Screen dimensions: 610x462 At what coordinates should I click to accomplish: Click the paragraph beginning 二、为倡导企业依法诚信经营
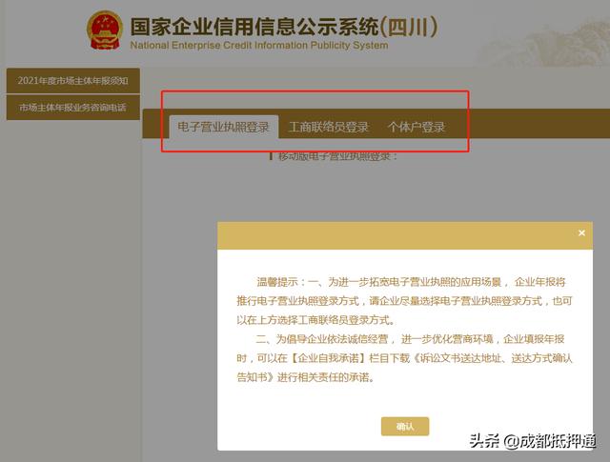(404, 358)
